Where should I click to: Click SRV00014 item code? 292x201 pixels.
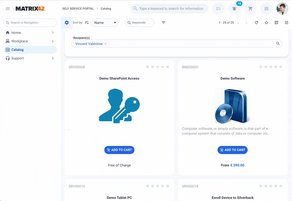(x=190, y=186)
